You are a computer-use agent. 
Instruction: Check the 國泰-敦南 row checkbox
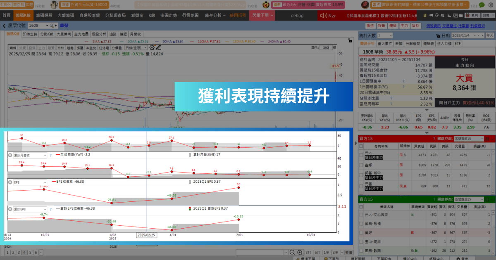coord(361,251)
